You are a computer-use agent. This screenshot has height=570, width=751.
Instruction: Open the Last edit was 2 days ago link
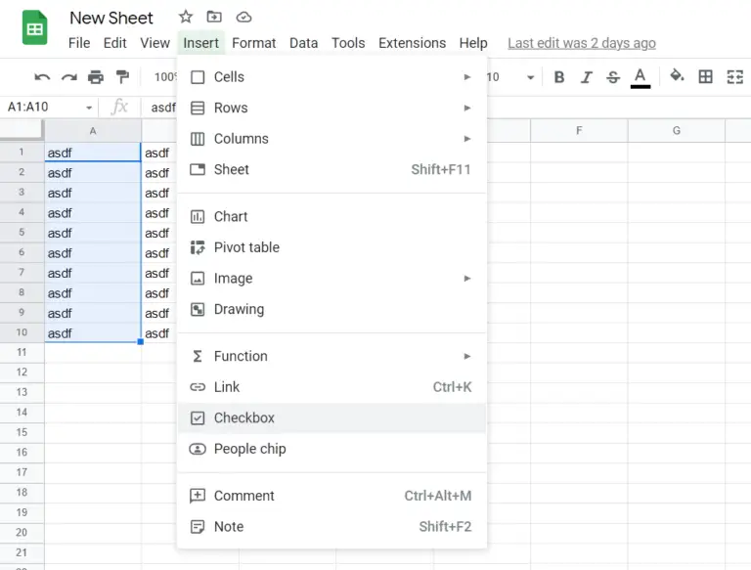point(582,43)
